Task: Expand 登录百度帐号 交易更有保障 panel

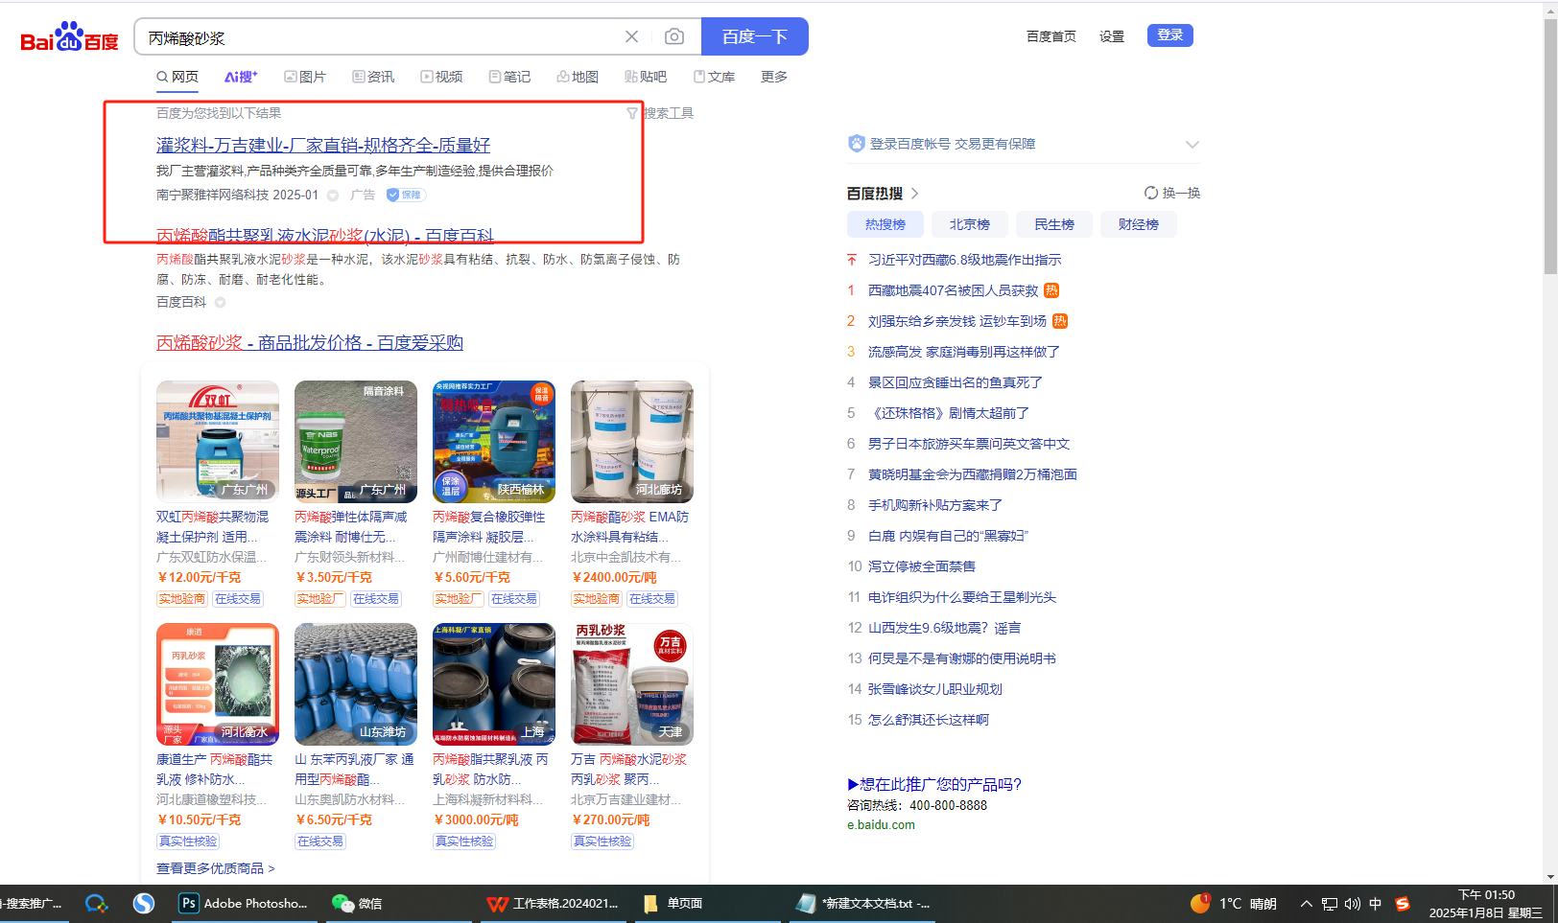Action: click(1192, 144)
